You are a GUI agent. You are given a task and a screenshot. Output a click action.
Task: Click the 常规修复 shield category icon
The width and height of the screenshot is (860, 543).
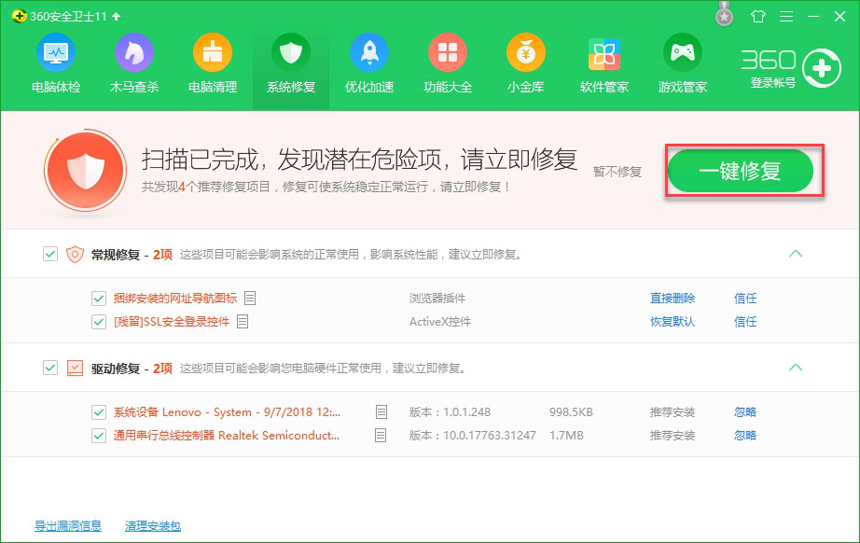pos(75,255)
